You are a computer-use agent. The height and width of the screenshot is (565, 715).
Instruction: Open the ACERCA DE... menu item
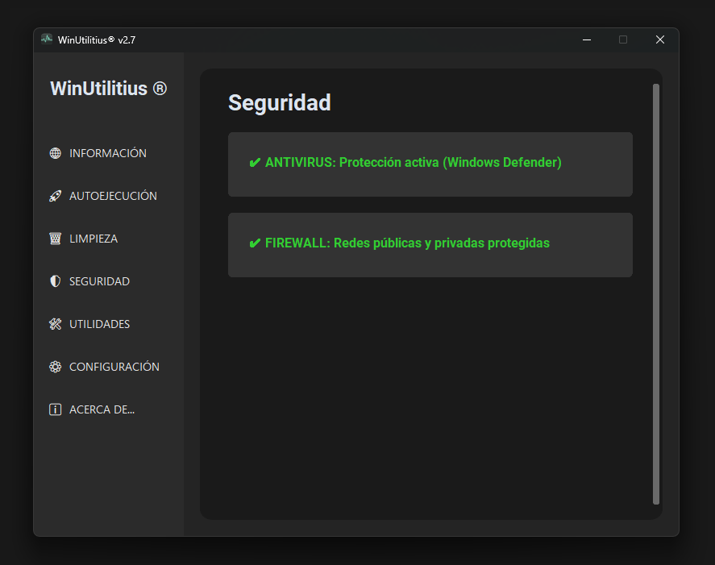pyautogui.click(x=102, y=409)
